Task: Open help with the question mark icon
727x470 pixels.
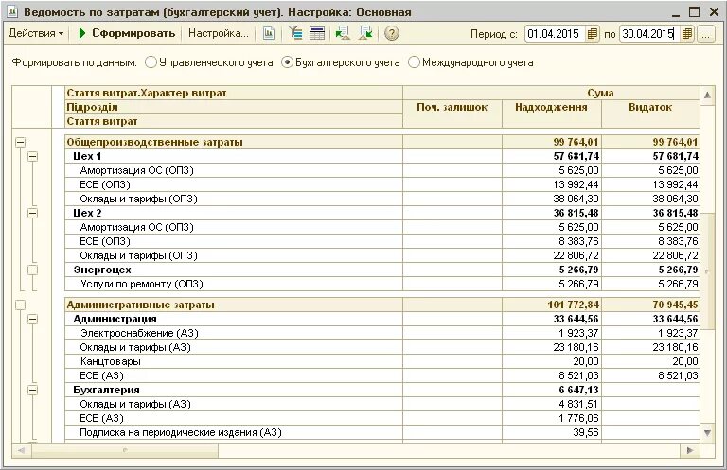Action: click(x=392, y=33)
